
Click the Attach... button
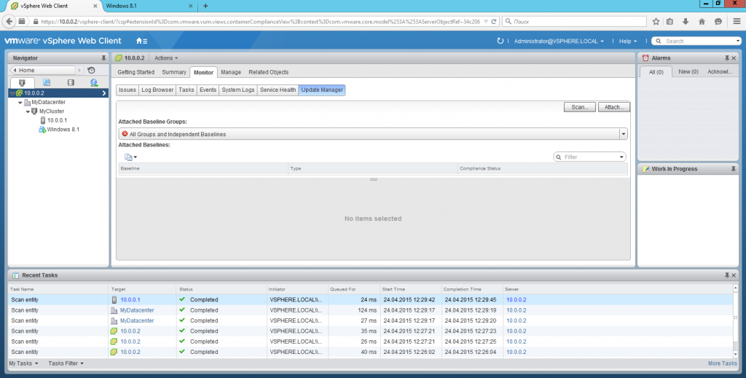click(x=613, y=107)
